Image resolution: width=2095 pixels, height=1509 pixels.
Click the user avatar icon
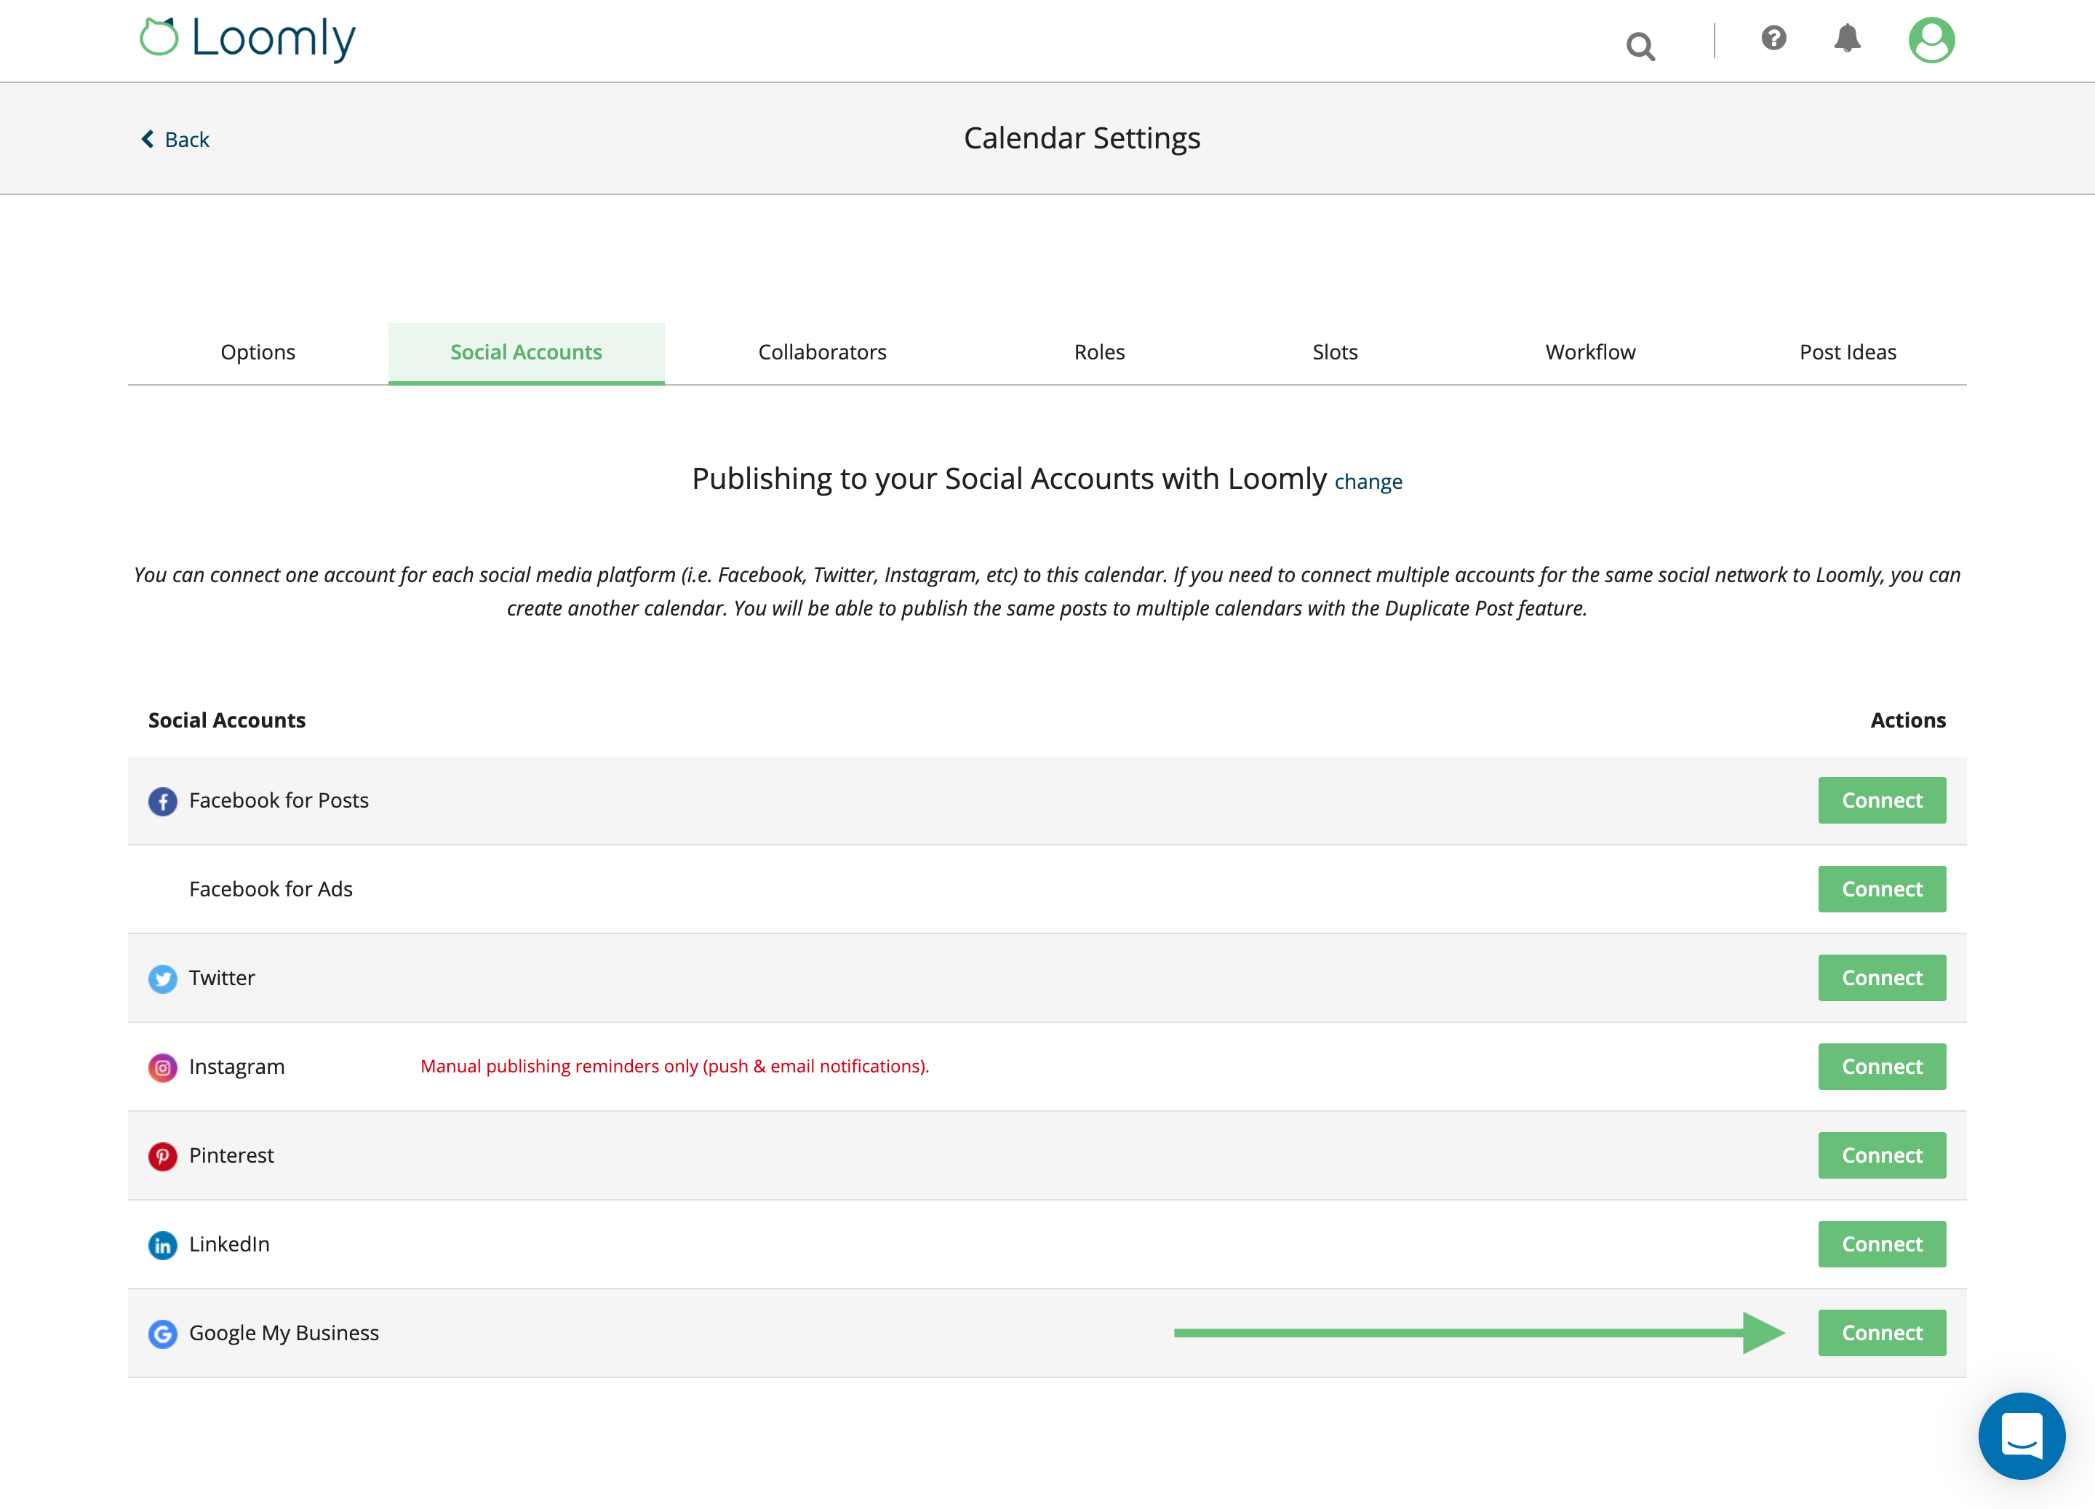[x=1933, y=39]
